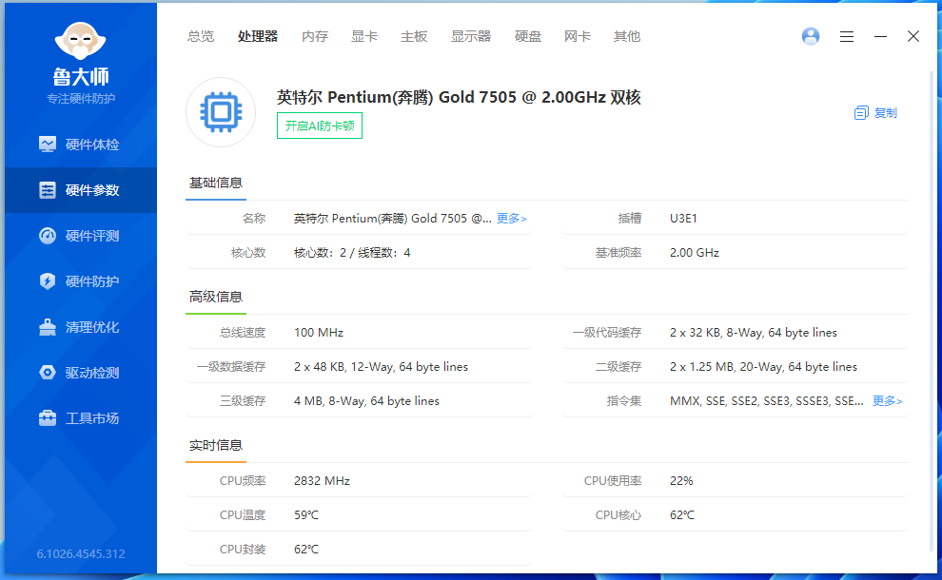The height and width of the screenshot is (580, 942).
Task: Click the socket value U3E1
Action: pos(684,219)
